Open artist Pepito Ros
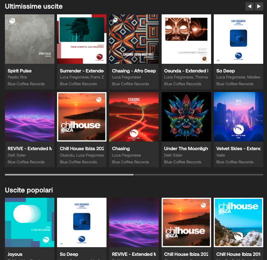Viewport: 267px width, 260px height. tap(17, 77)
